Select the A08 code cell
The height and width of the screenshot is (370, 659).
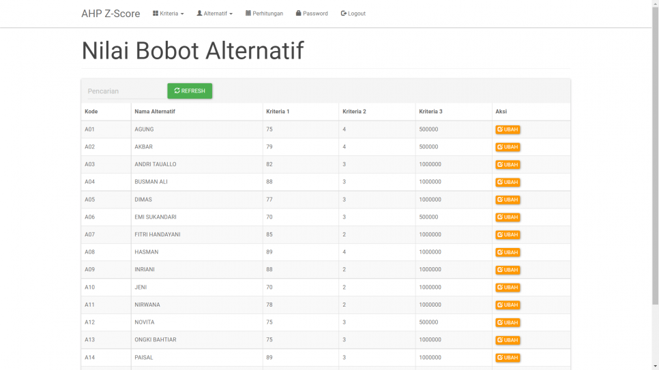click(x=106, y=252)
